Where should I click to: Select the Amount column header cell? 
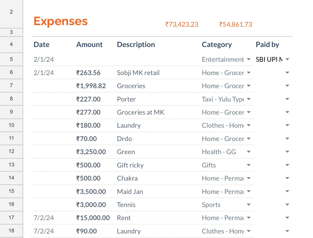tap(89, 44)
